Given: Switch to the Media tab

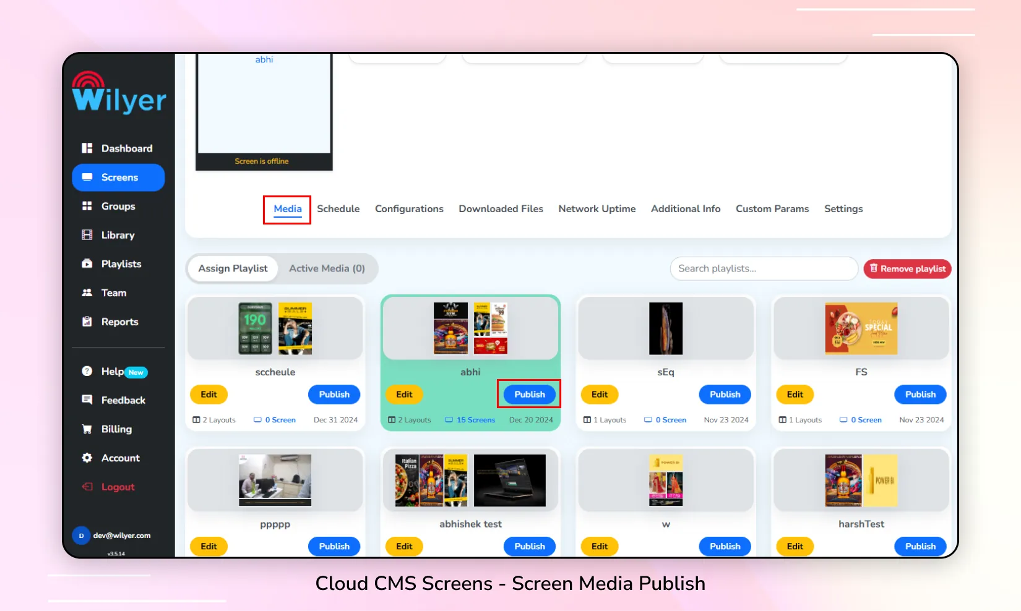Looking at the screenshot, I should pyautogui.click(x=288, y=209).
